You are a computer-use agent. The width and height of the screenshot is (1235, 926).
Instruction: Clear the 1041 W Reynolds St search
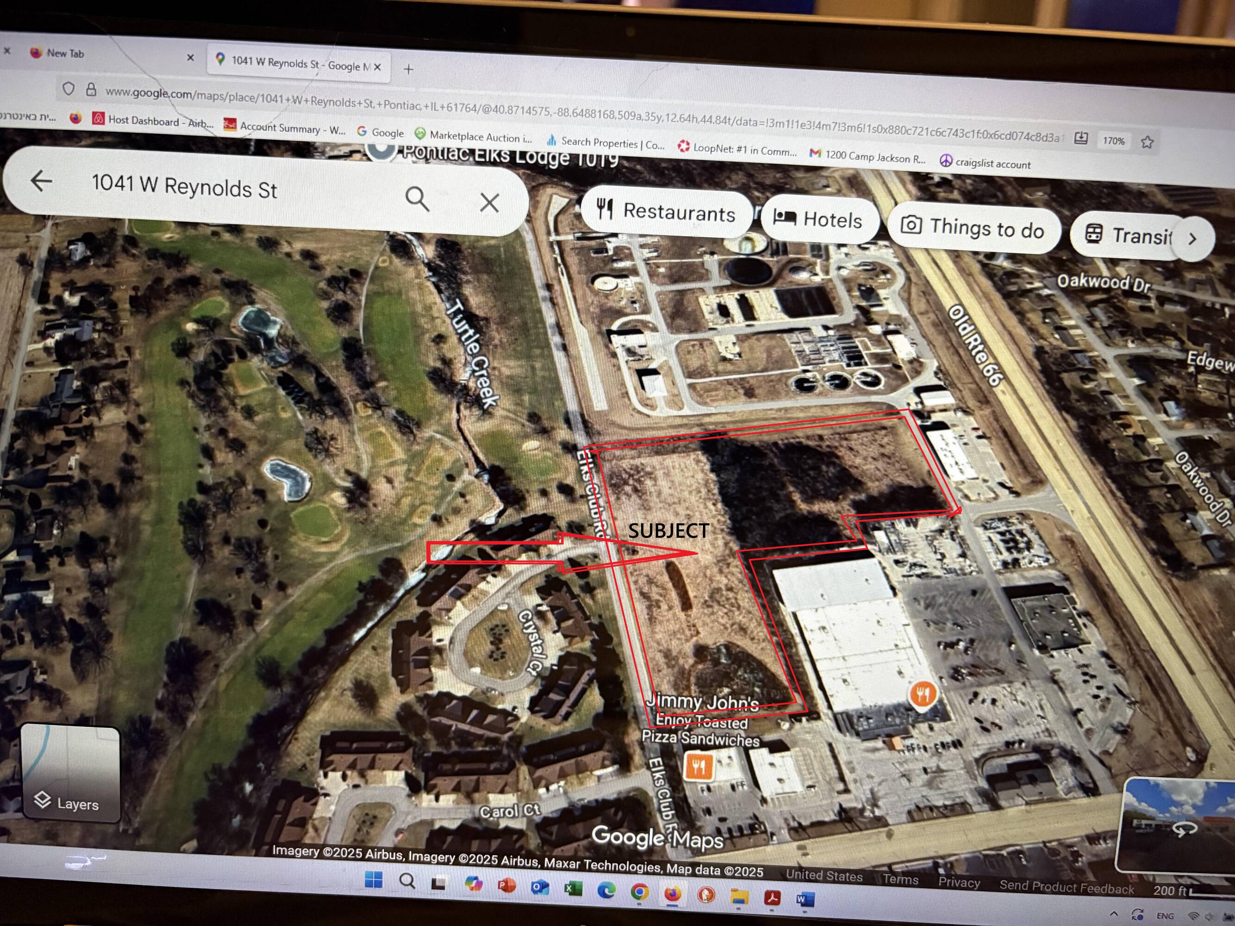[489, 203]
